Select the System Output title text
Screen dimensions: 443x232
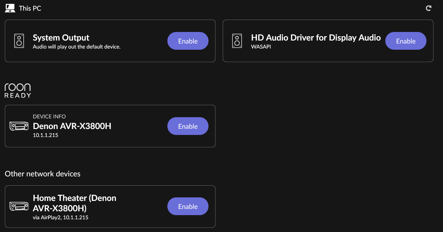pyautogui.click(x=61, y=38)
